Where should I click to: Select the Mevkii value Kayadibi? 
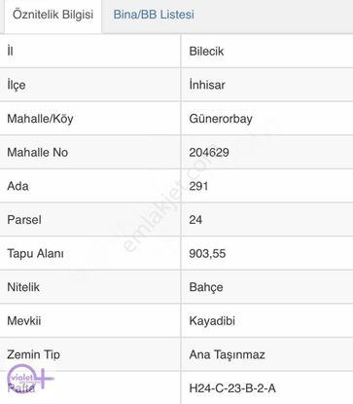212,321
